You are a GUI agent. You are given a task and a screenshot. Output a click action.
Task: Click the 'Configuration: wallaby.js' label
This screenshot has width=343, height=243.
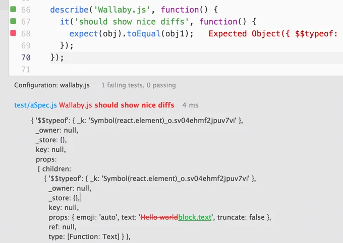click(x=52, y=85)
